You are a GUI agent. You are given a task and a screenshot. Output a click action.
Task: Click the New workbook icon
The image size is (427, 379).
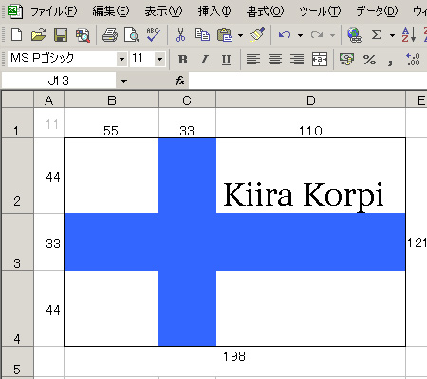coord(16,35)
